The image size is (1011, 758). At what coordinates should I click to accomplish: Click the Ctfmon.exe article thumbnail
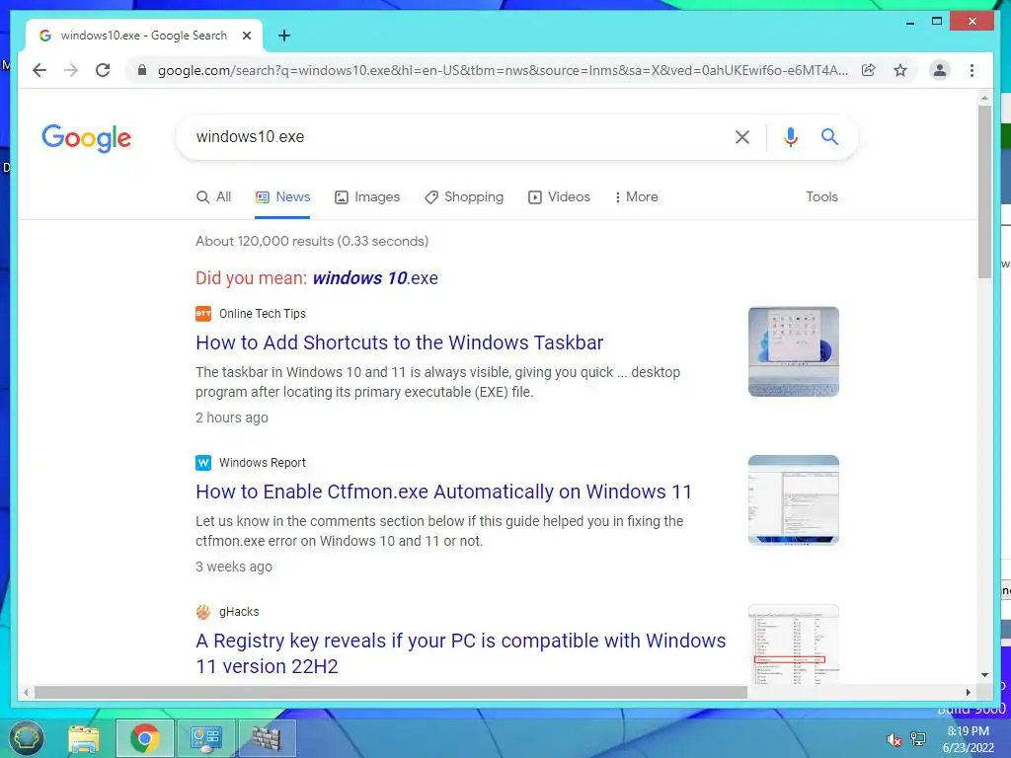794,500
